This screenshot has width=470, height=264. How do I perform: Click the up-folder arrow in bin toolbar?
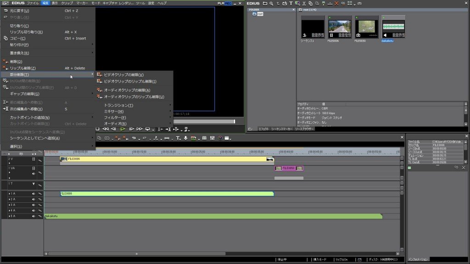(x=278, y=4)
